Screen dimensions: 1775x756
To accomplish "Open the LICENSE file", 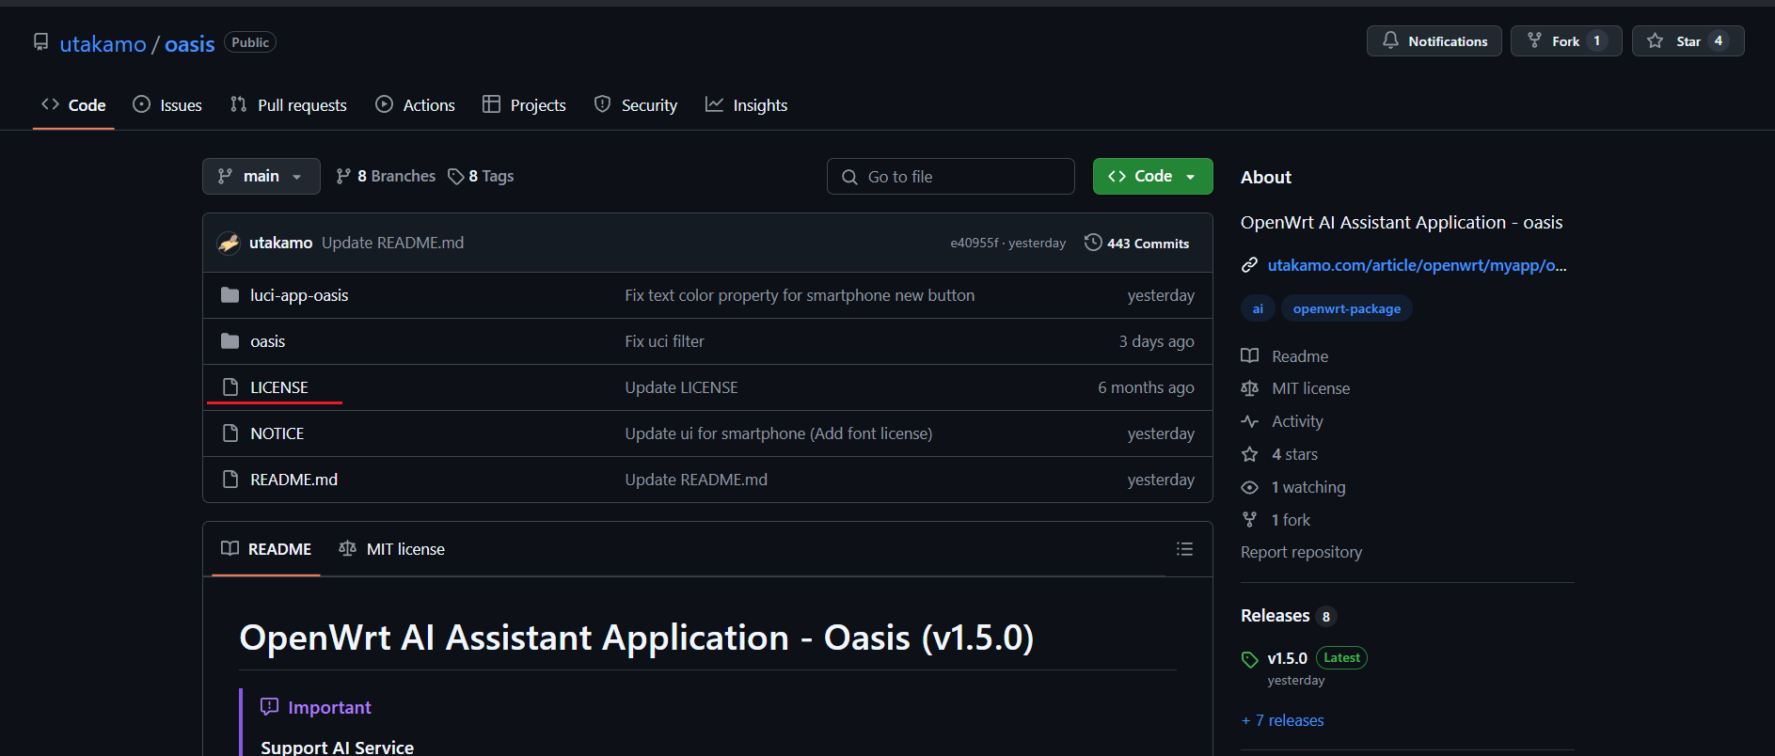I will tap(279, 387).
